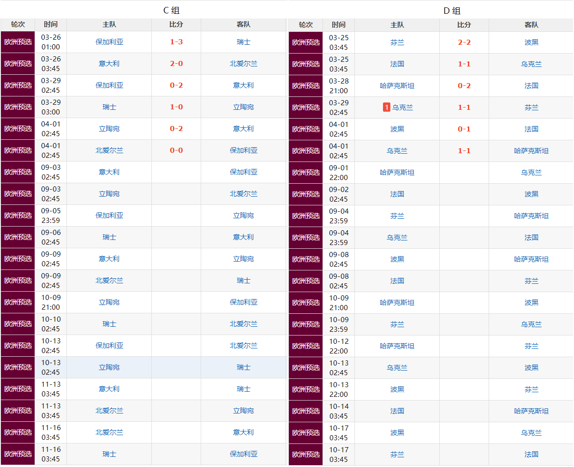Click 立陶宛 away team in 11-13 match
This screenshot has width=574, height=467.
[x=244, y=411]
